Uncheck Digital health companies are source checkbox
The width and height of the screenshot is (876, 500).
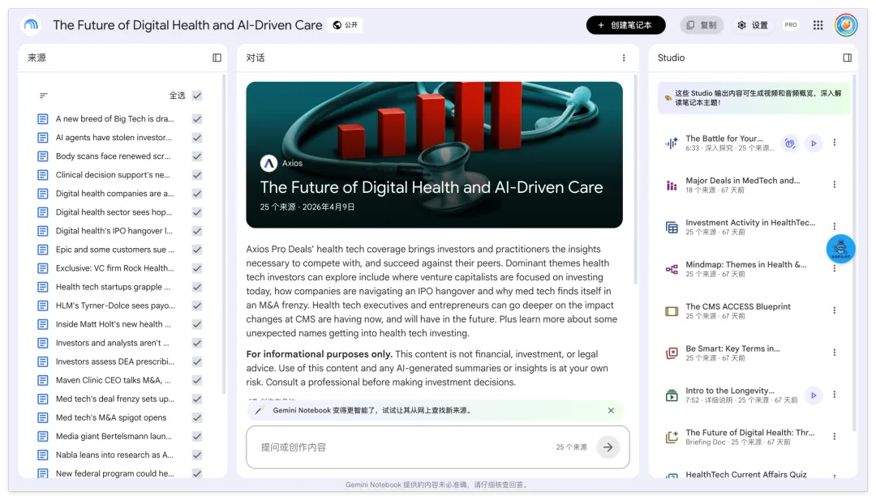point(196,194)
